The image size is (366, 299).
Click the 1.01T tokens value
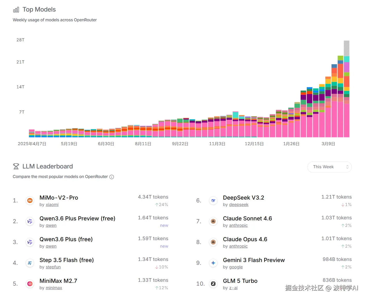pyautogui.click(x=336, y=239)
